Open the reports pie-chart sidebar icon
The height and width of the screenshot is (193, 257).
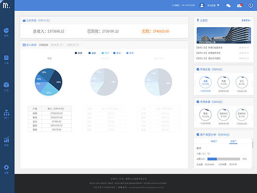pyautogui.click(x=6, y=30)
